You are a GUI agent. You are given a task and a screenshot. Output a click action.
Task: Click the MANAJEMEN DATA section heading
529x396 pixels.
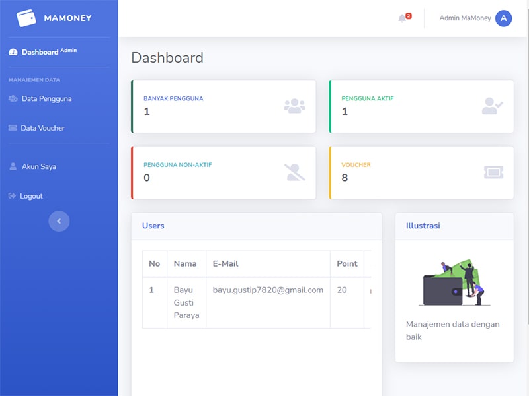pos(34,80)
